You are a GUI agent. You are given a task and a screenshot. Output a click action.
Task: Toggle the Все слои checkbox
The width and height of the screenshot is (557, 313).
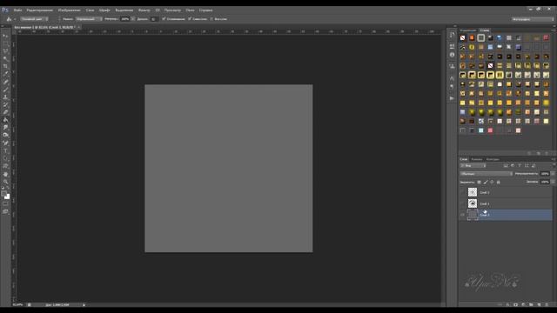(211, 19)
